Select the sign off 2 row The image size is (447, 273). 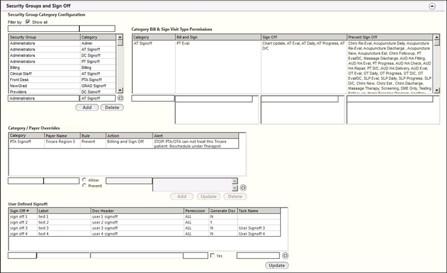(144, 223)
